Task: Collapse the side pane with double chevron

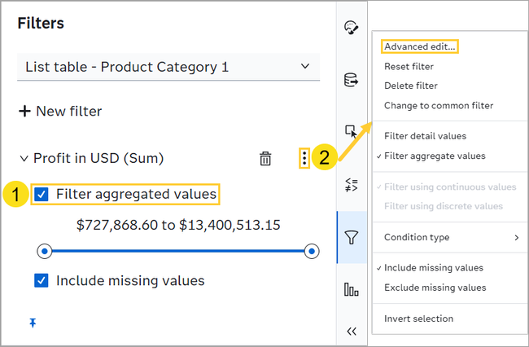Action: 352,332
